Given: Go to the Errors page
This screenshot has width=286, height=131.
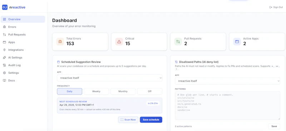Looking at the screenshot, I should coord(23,27).
